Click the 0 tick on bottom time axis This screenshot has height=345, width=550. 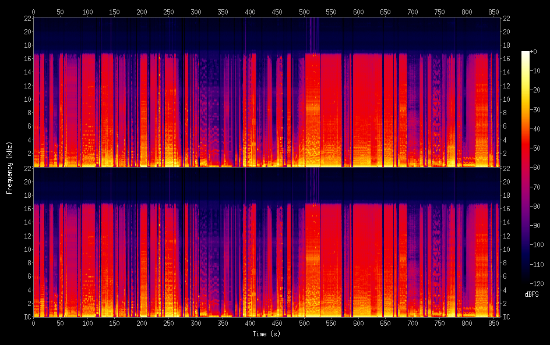click(33, 322)
